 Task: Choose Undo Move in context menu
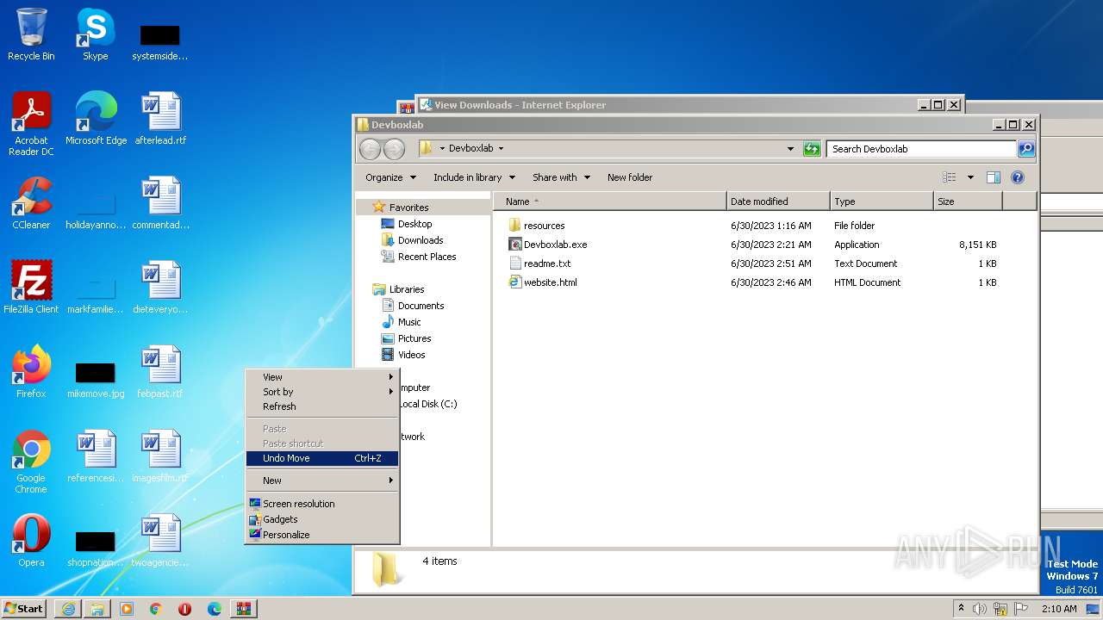click(322, 458)
